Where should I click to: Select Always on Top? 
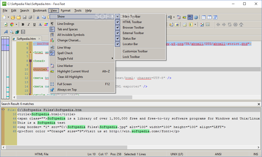click(67, 90)
